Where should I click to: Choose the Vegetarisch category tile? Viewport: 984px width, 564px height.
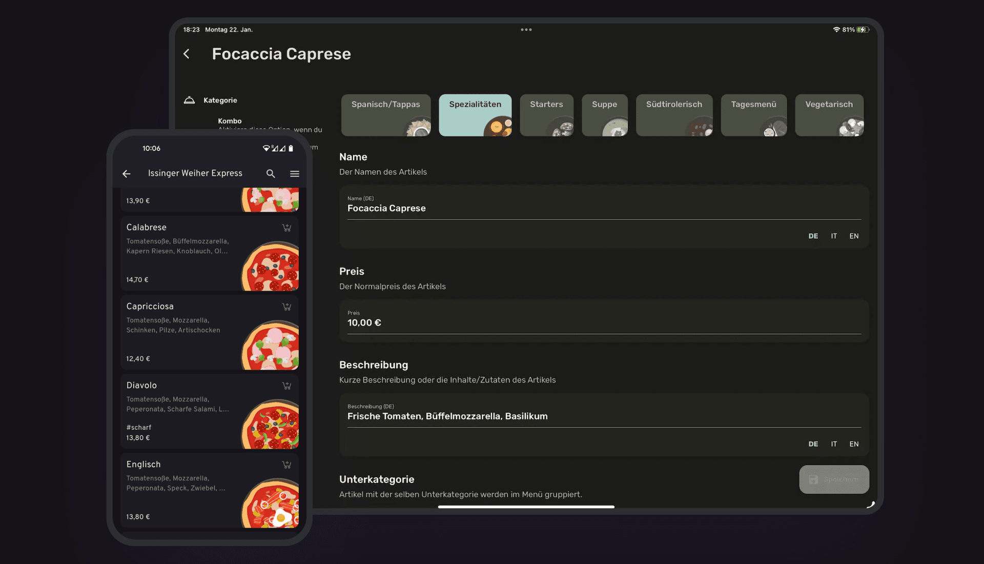829,115
